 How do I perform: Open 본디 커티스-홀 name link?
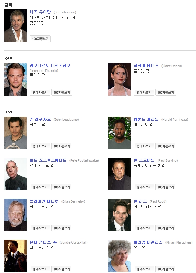click(x=43, y=242)
